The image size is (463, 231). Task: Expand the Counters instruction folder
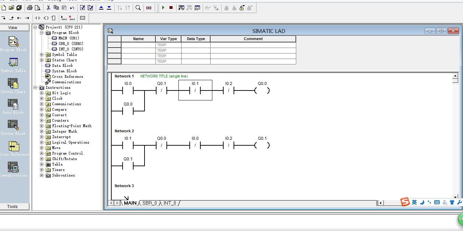click(42, 120)
